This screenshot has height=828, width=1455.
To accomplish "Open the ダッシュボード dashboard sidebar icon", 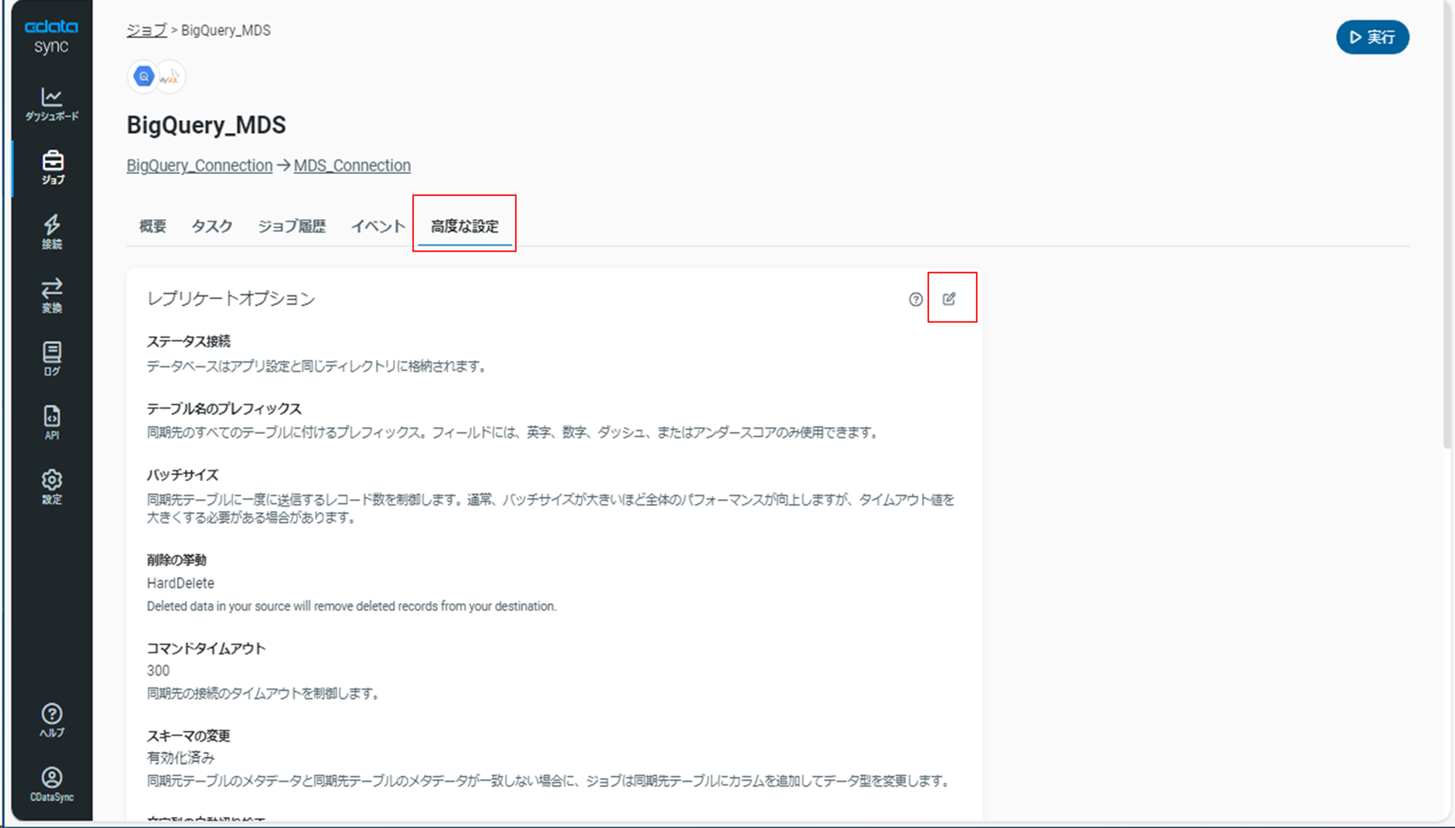I will [52, 104].
